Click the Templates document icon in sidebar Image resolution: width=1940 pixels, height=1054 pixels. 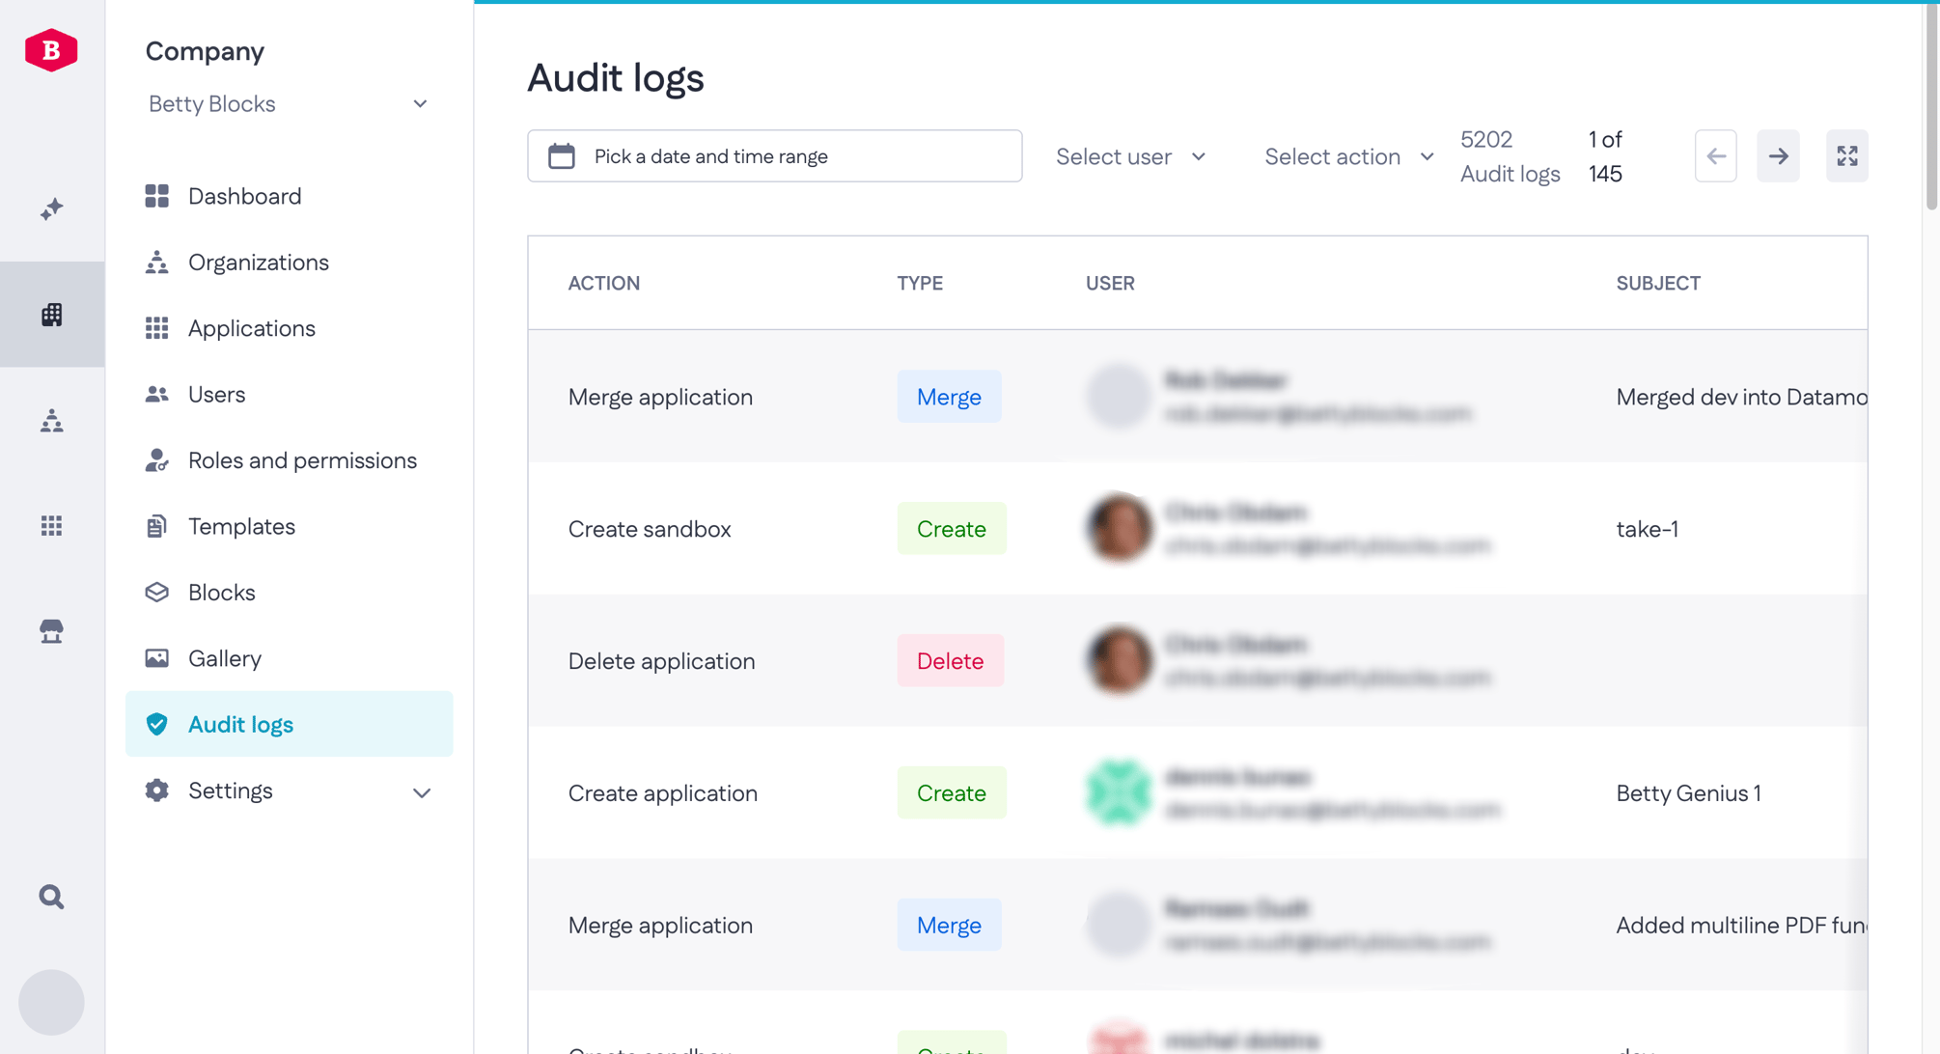(x=156, y=526)
